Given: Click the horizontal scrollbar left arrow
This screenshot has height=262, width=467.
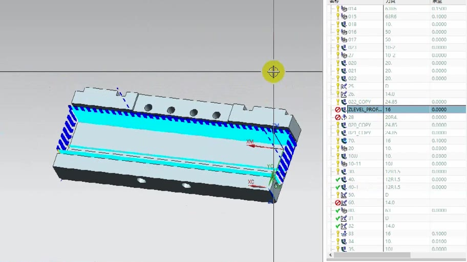Looking at the screenshot, I should (330, 255).
